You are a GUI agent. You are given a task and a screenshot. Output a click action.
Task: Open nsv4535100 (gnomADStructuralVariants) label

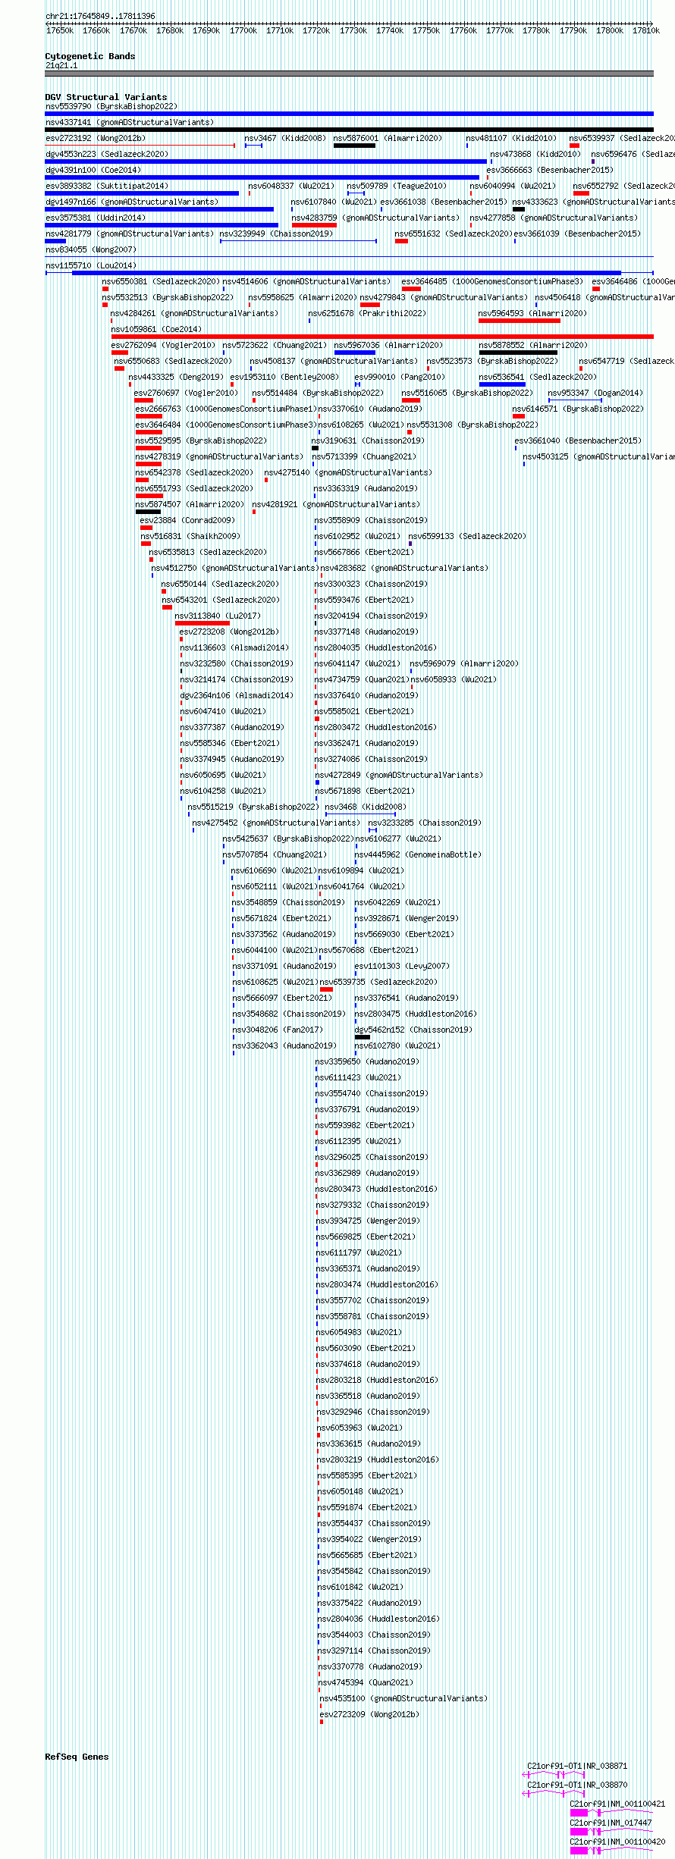[x=403, y=1698]
